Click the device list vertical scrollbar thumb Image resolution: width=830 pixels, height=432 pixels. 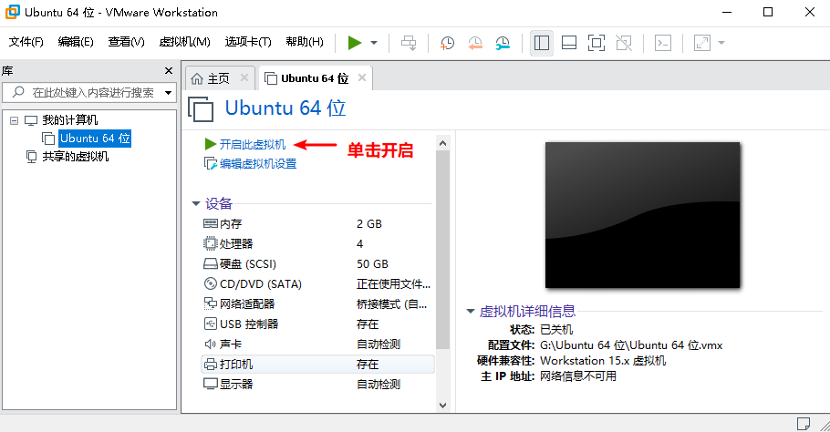point(443,250)
